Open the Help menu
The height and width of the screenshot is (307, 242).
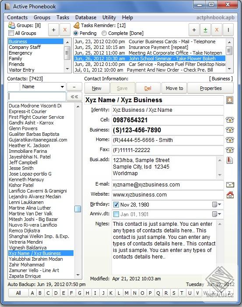pos(127,17)
